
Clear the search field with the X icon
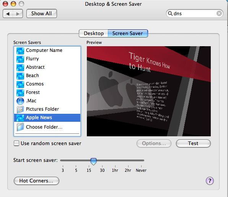tap(219, 13)
